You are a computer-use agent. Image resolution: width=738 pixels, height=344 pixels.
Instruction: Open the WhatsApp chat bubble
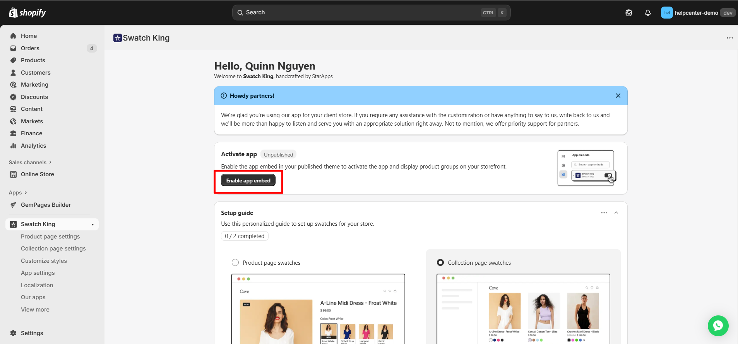pyautogui.click(x=718, y=325)
